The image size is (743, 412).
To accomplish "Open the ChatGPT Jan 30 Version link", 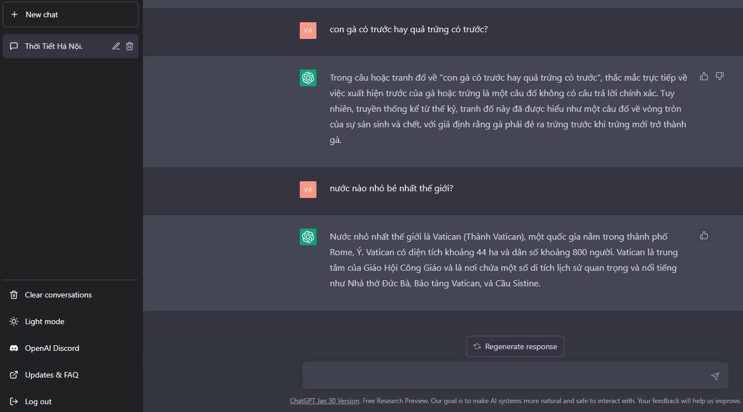I will tap(324, 400).
